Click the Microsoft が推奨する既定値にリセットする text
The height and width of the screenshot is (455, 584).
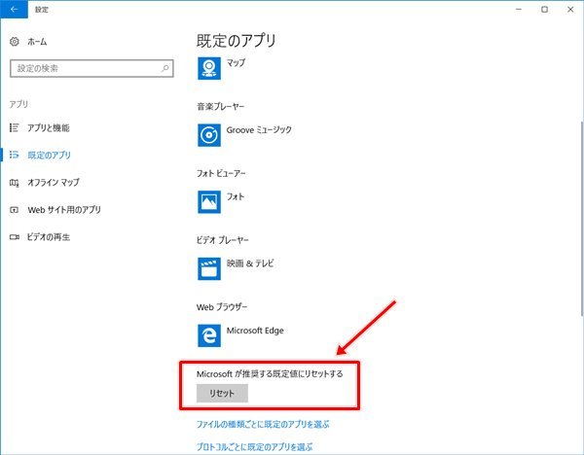click(x=270, y=374)
